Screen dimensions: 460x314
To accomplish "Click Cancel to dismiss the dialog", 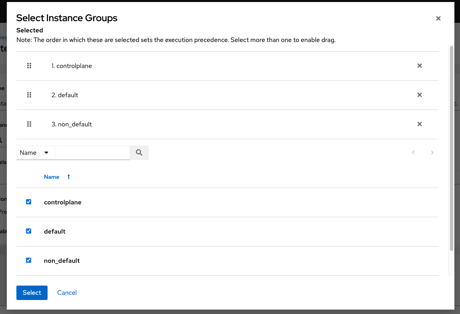I will 67,292.
